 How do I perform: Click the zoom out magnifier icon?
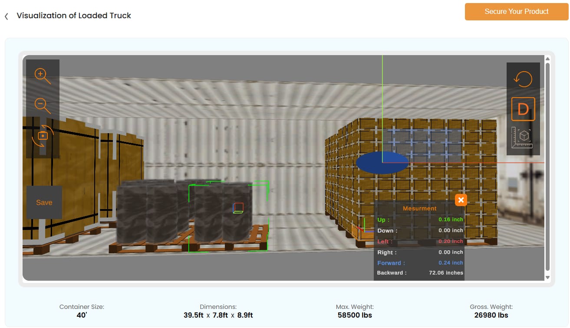(43, 105)
